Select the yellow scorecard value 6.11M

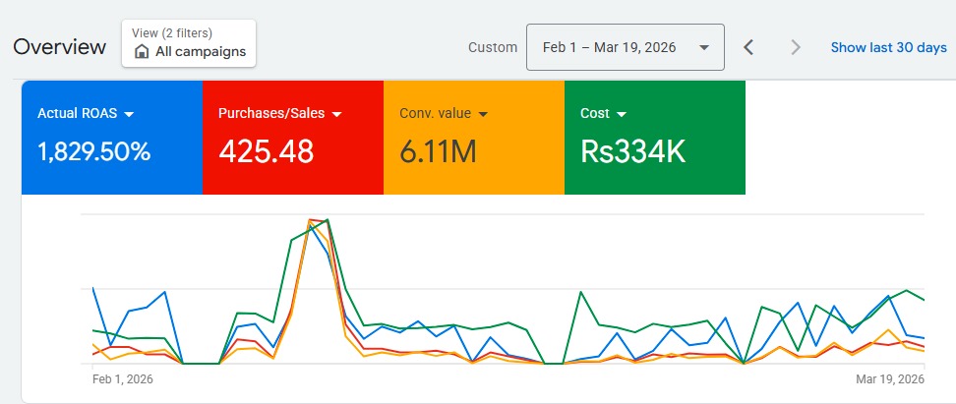[x=438, y=151]
